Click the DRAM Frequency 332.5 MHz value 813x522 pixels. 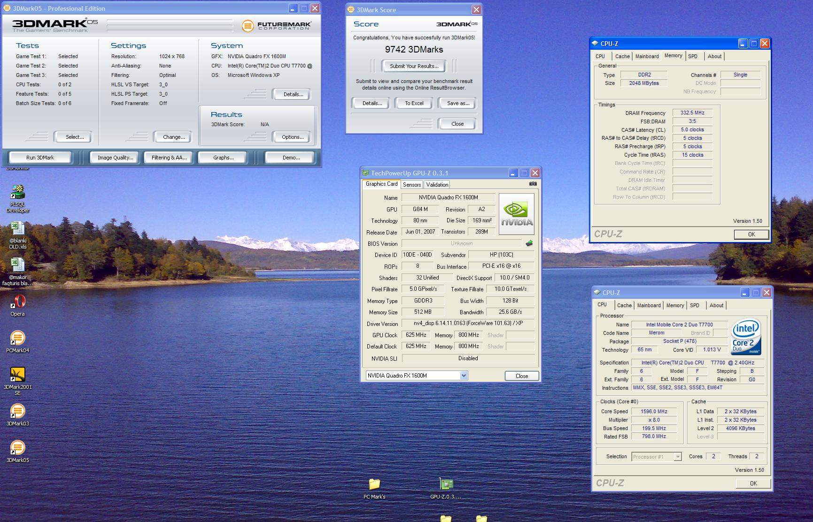[692, 113]
